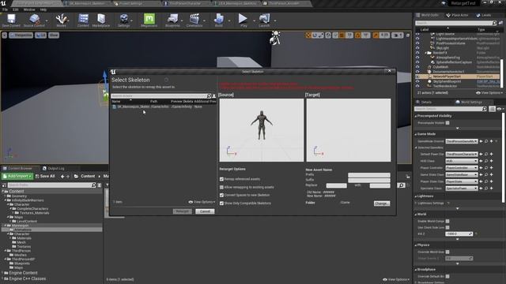This screenshot has width=506, height=284.
Task: Click the Prefix input field
Action: click(369, 175)
